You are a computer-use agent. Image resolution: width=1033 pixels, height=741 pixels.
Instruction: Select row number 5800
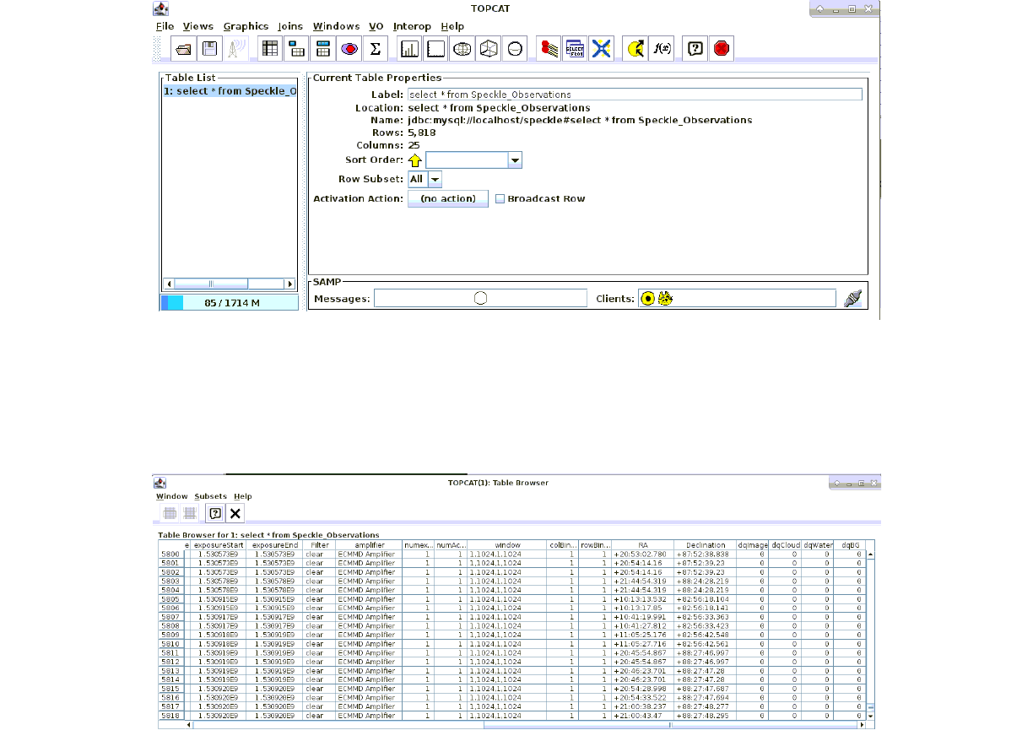(x=170, y=554)
